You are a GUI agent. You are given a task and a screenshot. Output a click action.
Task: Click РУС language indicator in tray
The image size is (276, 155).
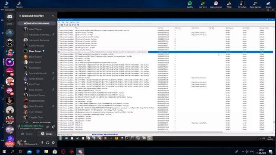tap(252, 152)
